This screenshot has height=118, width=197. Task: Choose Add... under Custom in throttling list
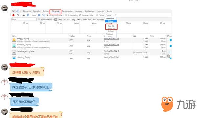(x=110, y=36)
